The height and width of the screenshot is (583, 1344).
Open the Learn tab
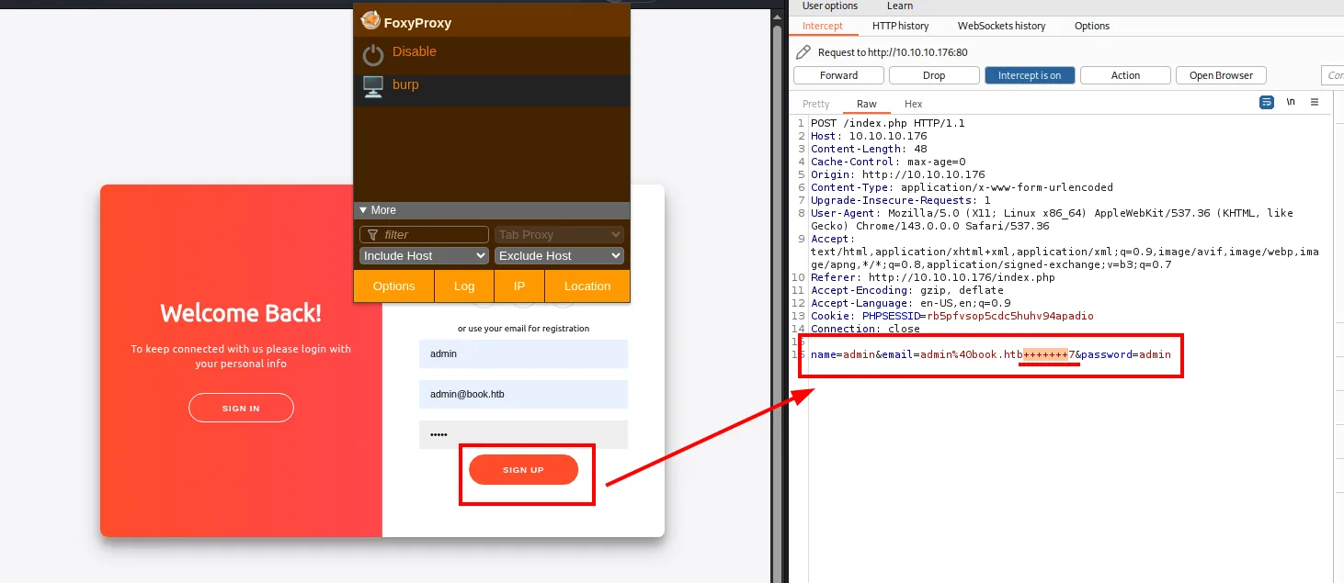(900, 6)
